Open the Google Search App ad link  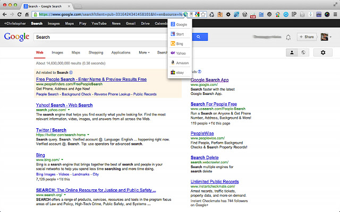(x=209, y=80)
